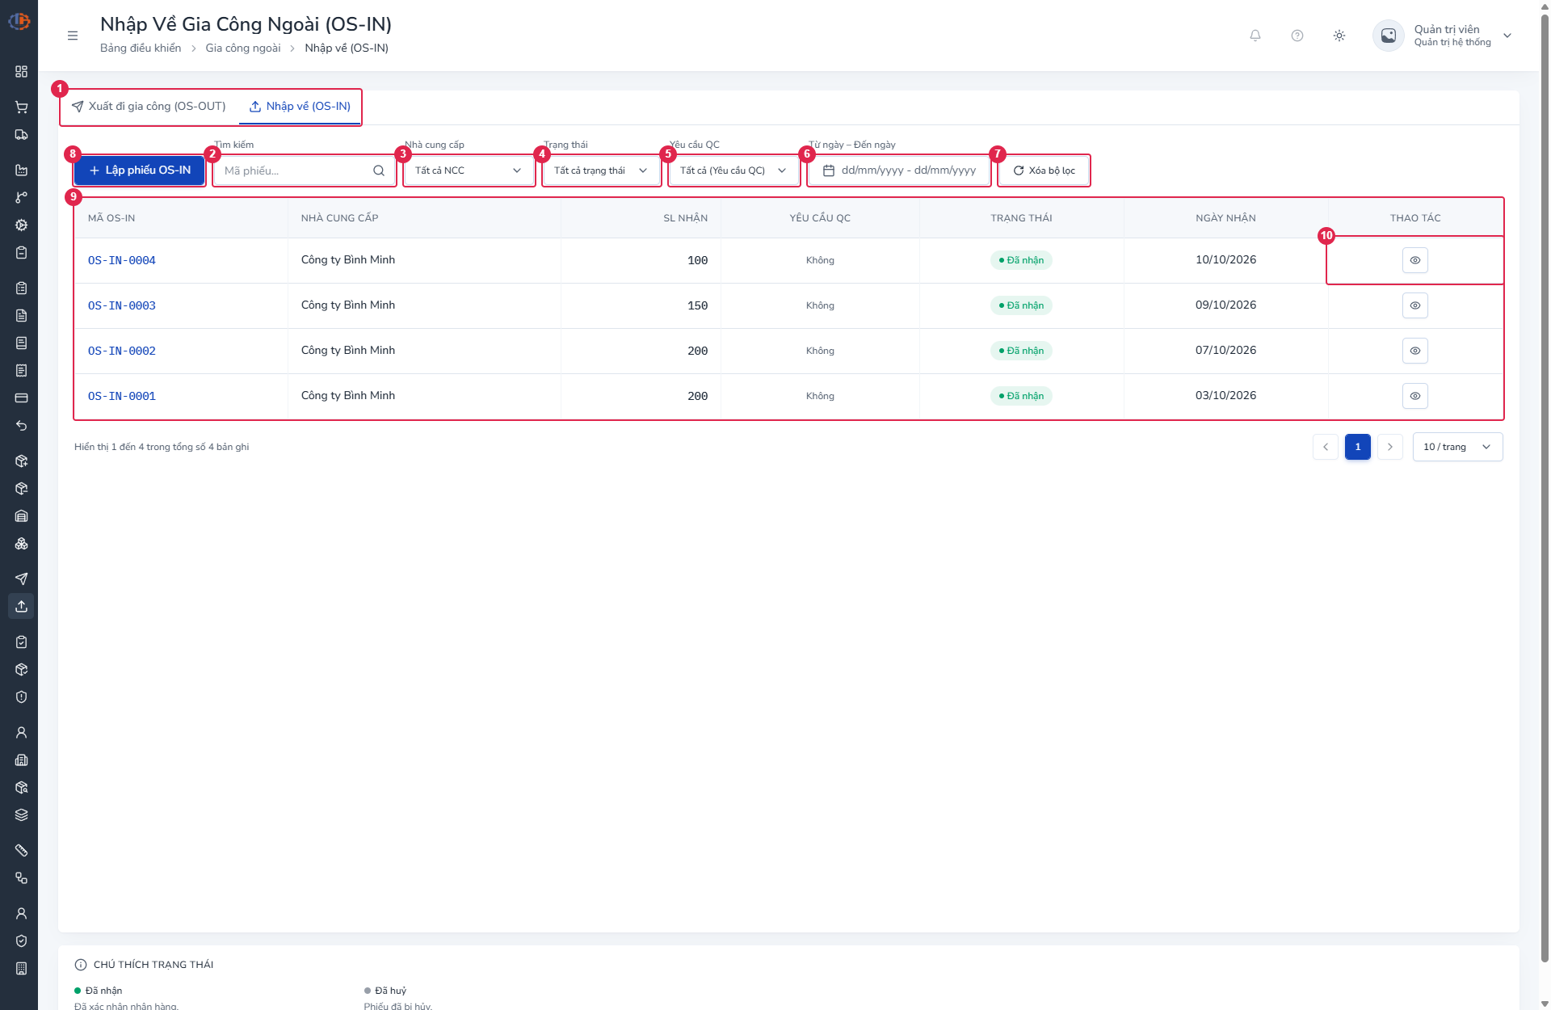Image resolution: width=1551 pixels, height=1010 pixels.
Task: Open the settings gear icon in sidebar
Action: [x=22, y=225]
